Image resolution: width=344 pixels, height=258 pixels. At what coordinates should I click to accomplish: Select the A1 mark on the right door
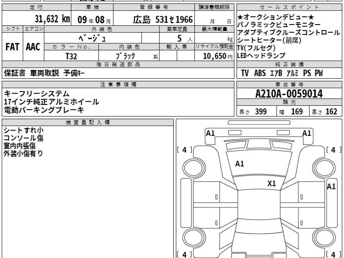(331, 187)
